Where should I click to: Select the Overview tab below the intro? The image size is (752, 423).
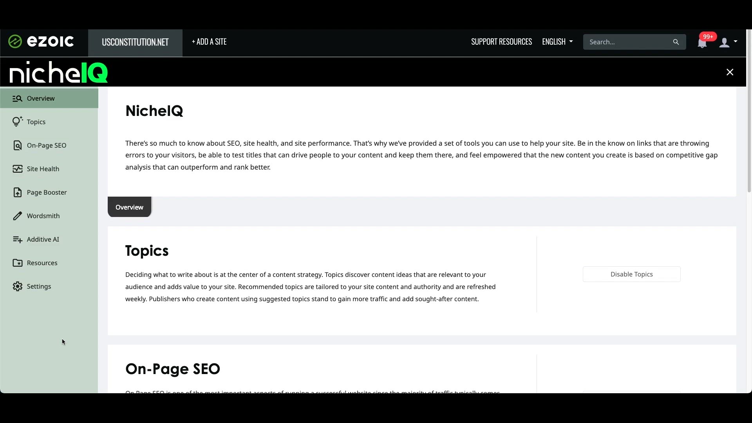point(129,207)
